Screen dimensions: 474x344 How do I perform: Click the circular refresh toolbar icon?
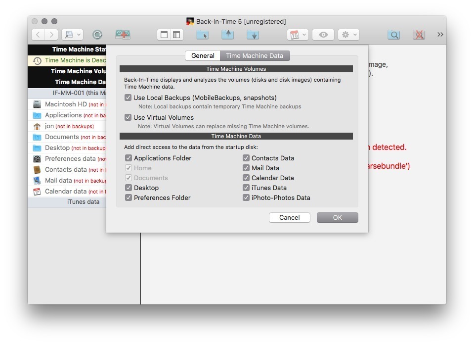coord(97,35)
